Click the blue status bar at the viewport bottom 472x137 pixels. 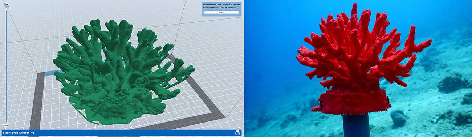122,133
